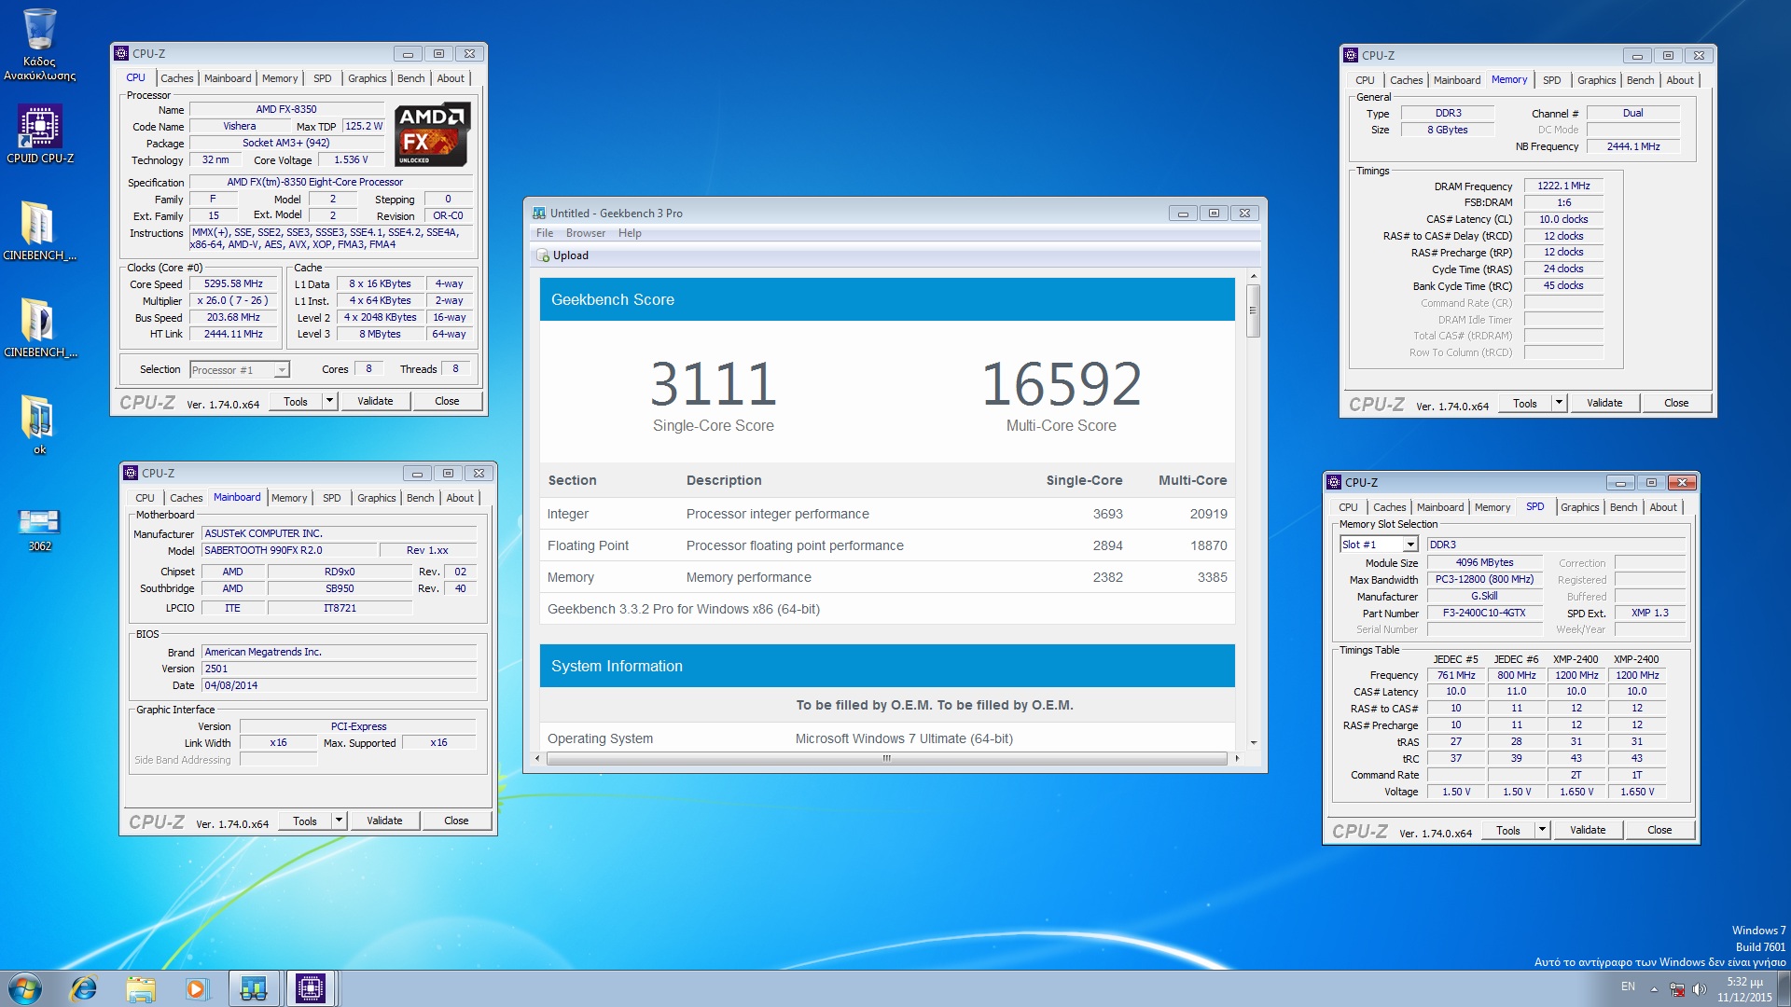Expand Tools dropdown arrow in SPD window

click(1542, 830)
